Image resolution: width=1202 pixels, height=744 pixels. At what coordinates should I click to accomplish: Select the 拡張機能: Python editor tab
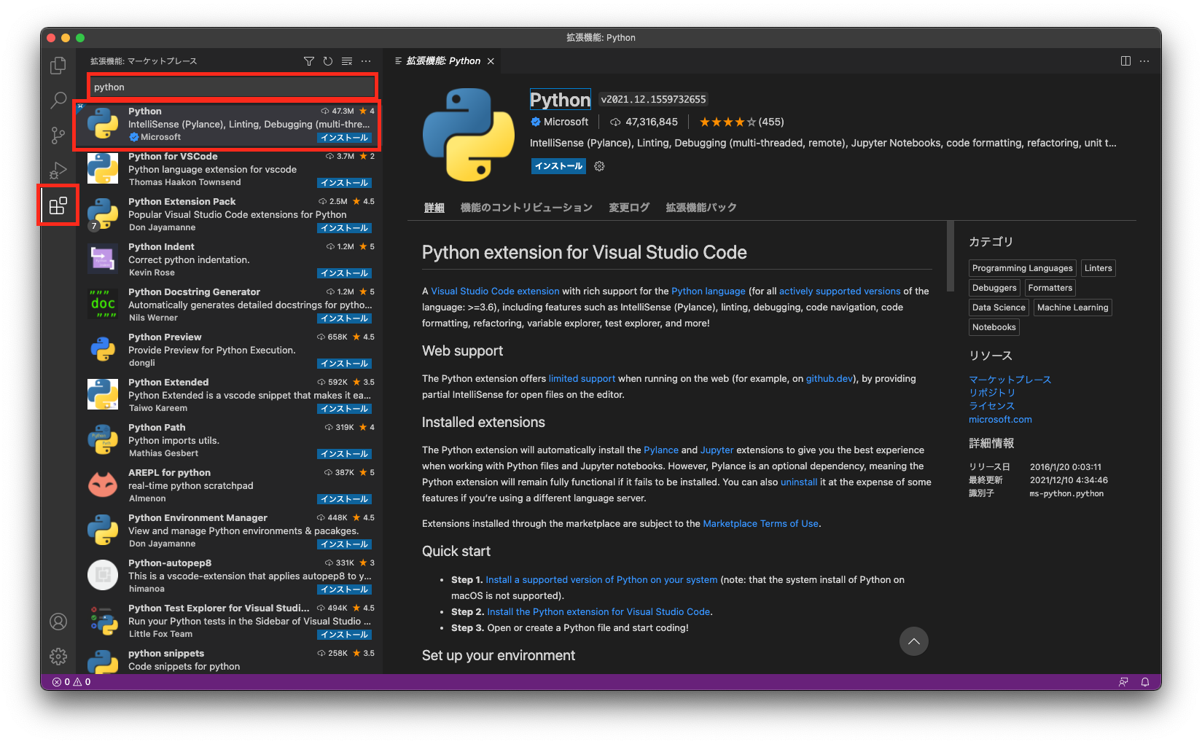443,61
